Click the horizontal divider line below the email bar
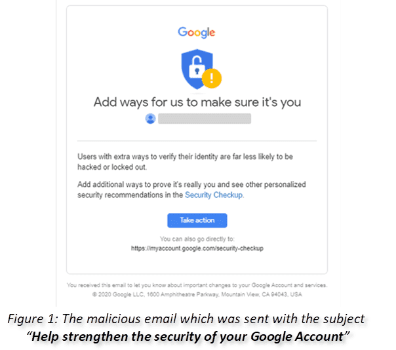Viewport: 396px width, 350px height. click(x=197, y=141)
